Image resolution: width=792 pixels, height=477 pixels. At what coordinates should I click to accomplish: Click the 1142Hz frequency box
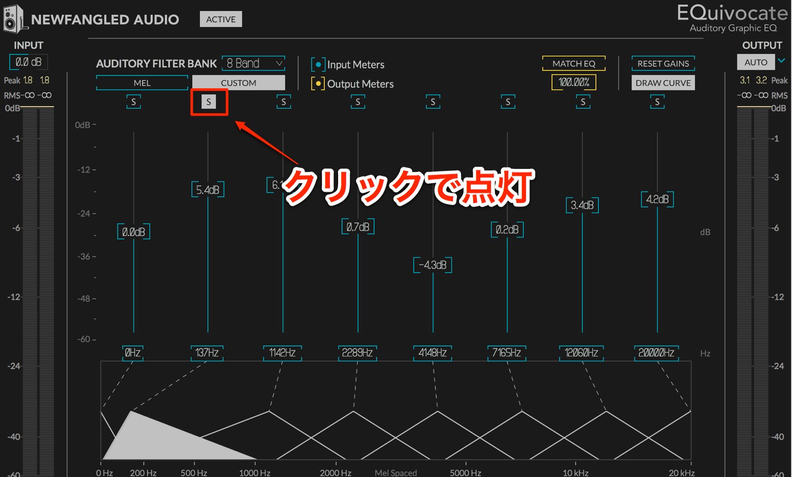pos(282,353)
